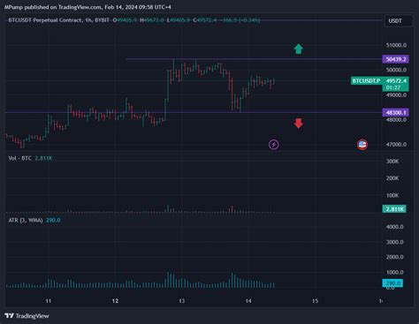Click the purple lightning event icon
419x324 pixels.
coord(274,145)
